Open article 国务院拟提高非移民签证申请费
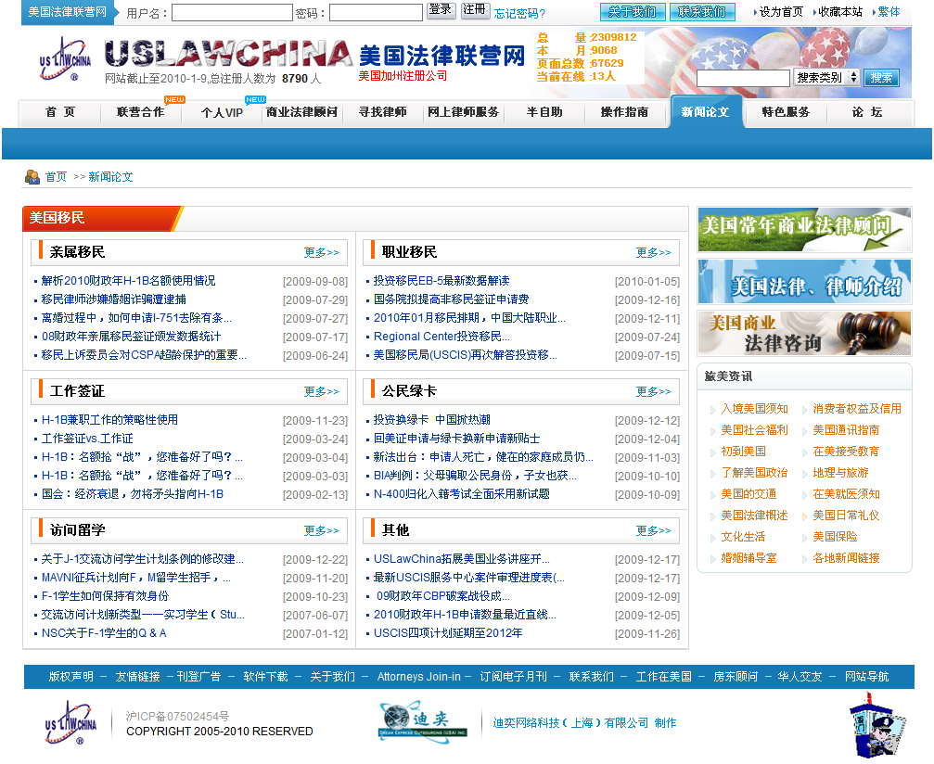 click(451, 299)
